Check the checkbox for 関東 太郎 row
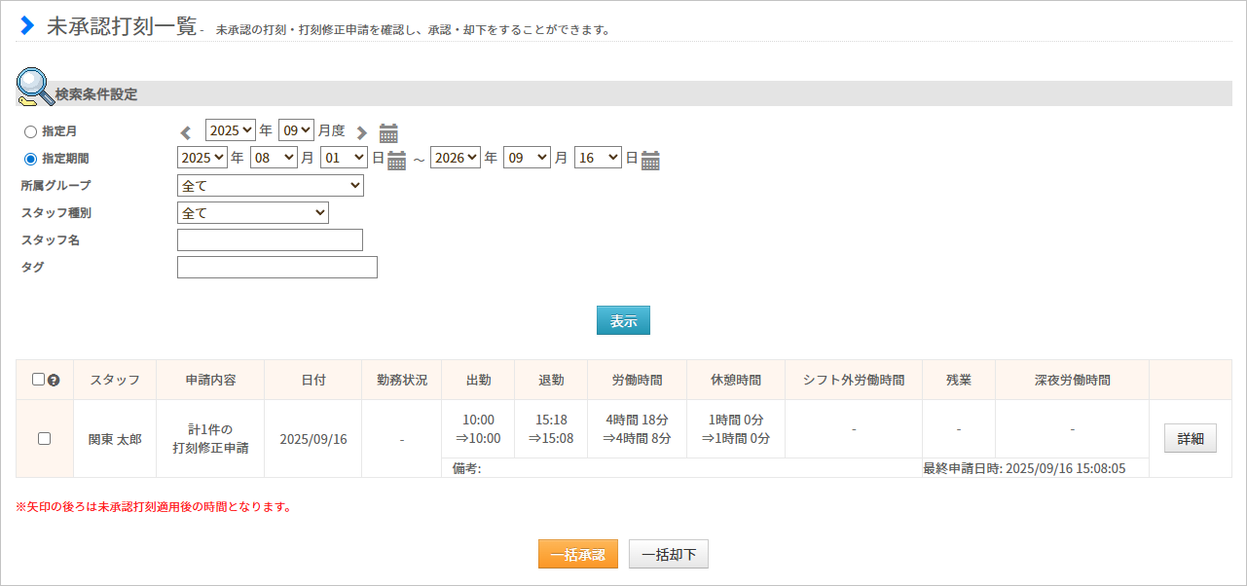 pyautogui.click(x=44, y=439)
